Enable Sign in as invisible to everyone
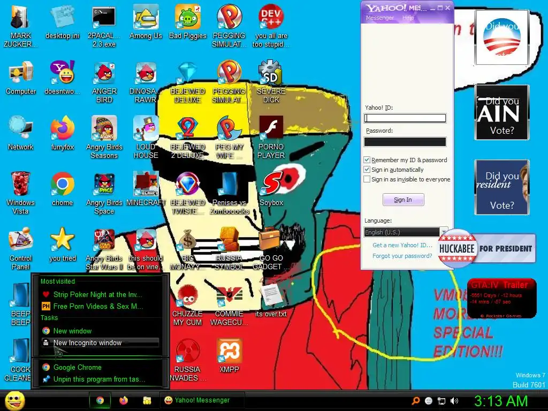Screen dimensions: 548x411 coord(367,179)
